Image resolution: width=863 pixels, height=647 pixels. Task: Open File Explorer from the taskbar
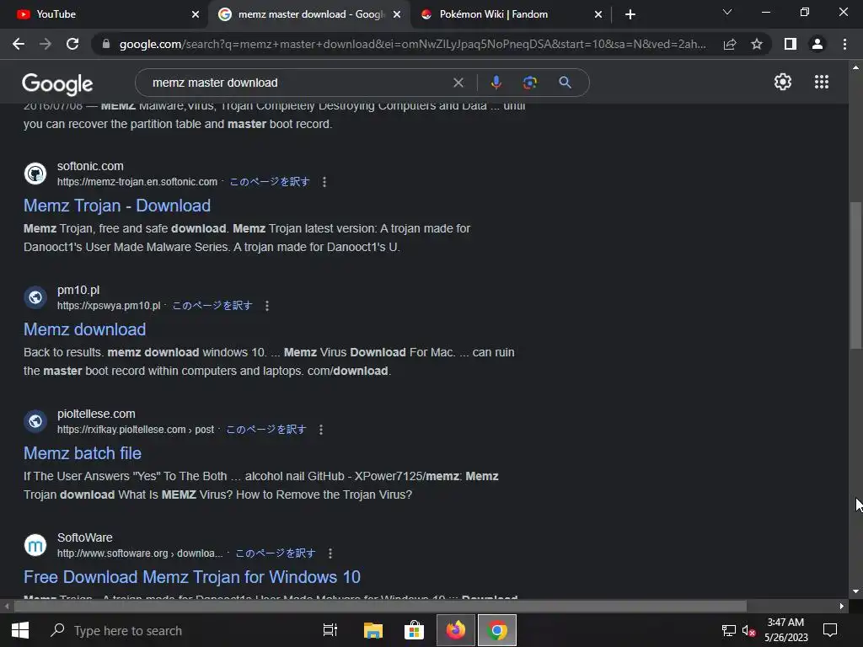point(373,630)
